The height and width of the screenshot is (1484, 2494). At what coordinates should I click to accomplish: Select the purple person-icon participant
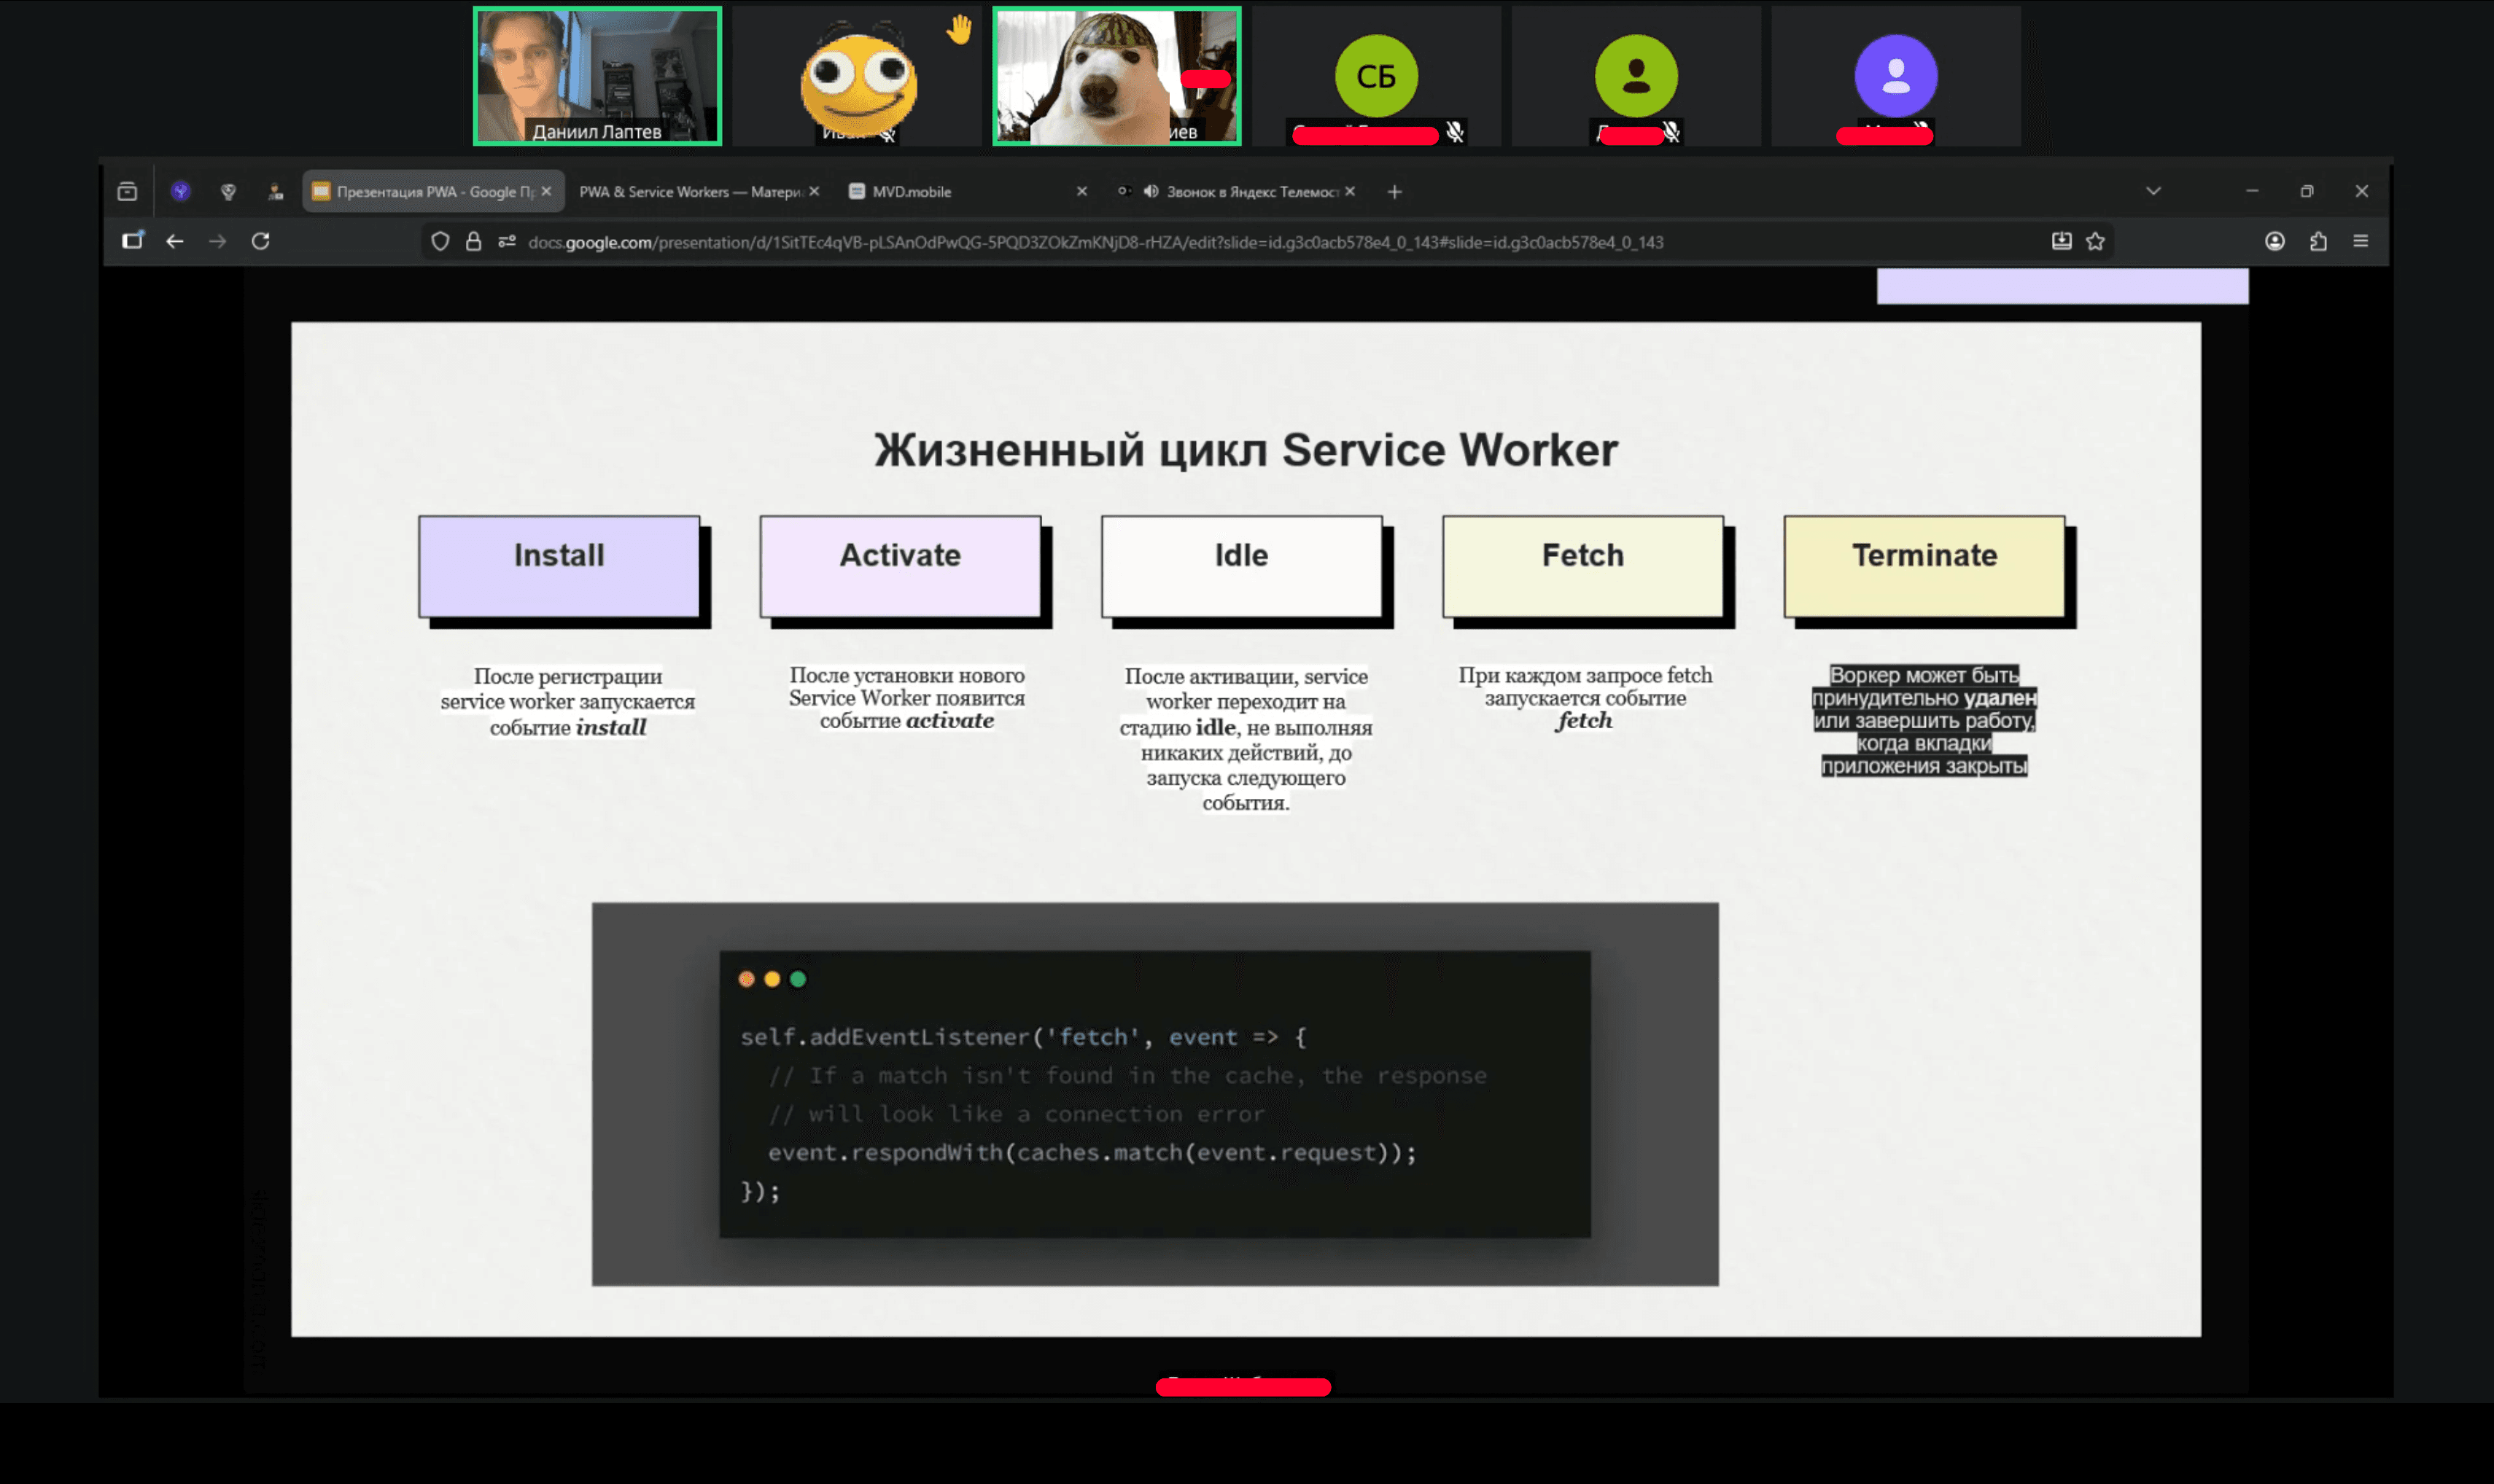[x=1896, y=76]
